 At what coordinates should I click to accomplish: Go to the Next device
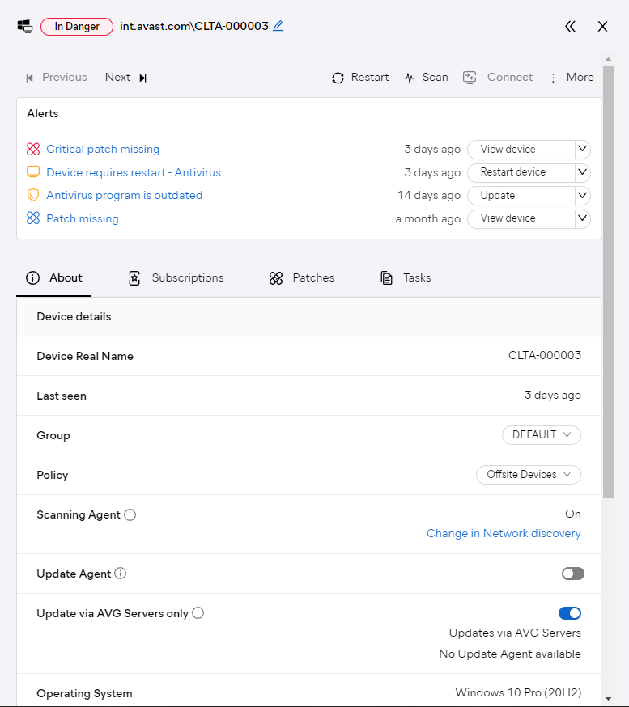126,78
